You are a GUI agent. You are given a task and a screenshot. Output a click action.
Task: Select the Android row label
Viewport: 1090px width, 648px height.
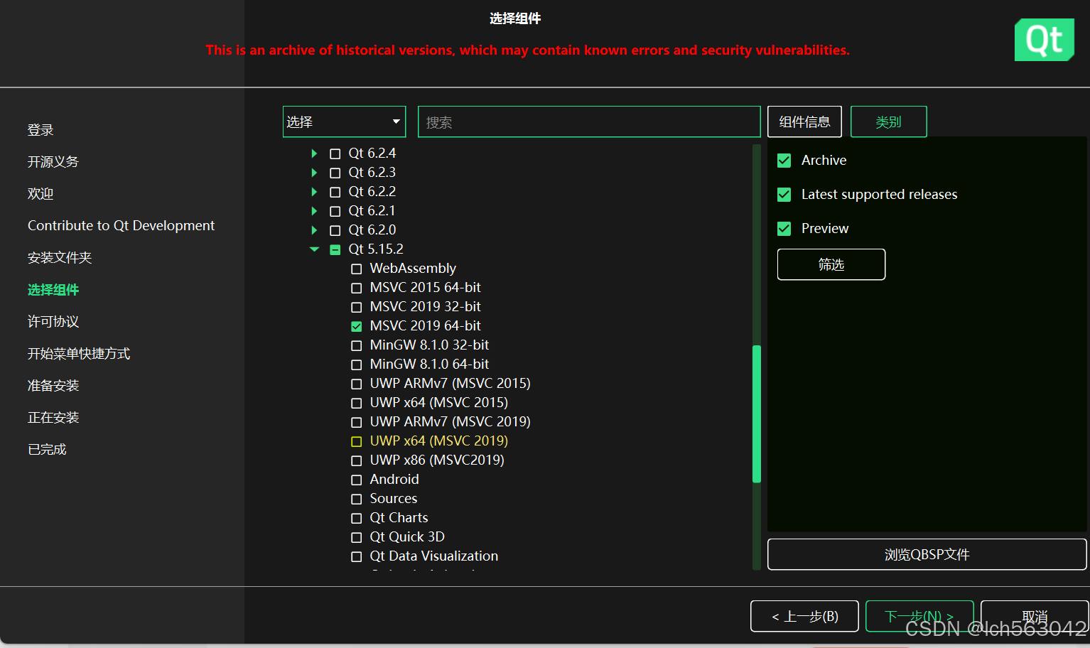(394, 480)
